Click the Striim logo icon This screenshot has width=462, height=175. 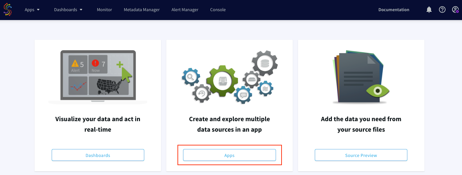click(x=8, y=10)
